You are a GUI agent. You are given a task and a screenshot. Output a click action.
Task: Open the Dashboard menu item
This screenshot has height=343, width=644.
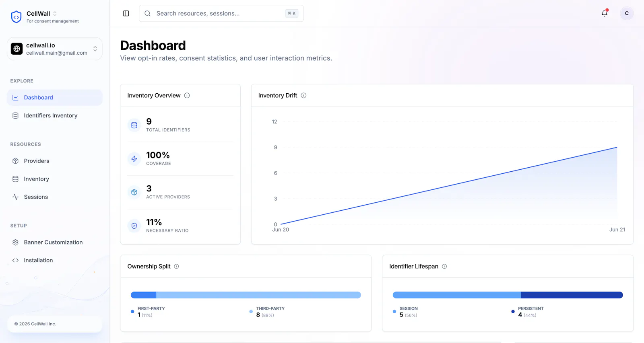pos(55,98)
